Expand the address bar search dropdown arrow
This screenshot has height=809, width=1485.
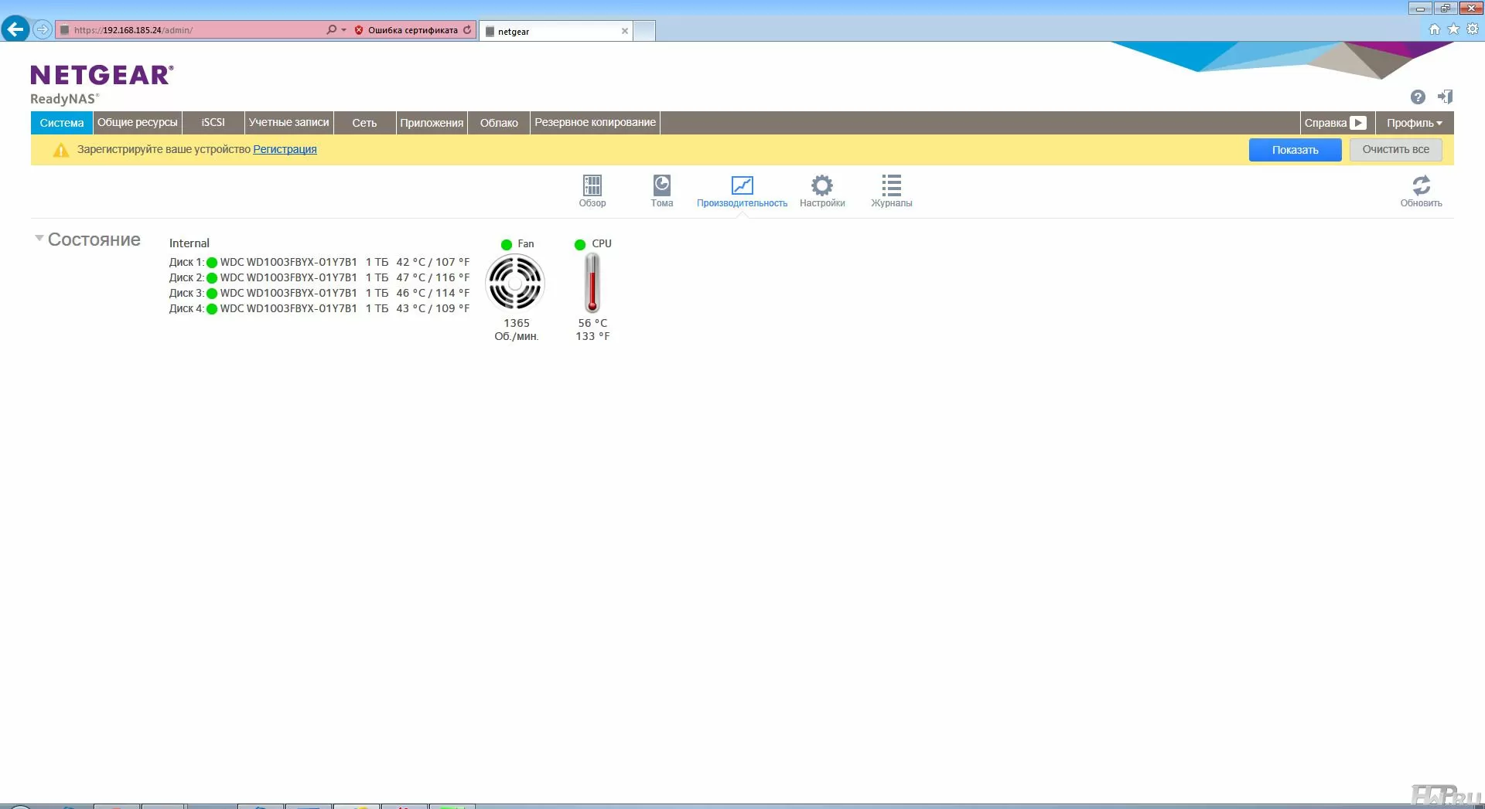(343, 30)
